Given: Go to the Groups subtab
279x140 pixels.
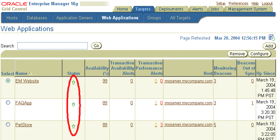Looking at the screenshot, I should tap(154, 18).
